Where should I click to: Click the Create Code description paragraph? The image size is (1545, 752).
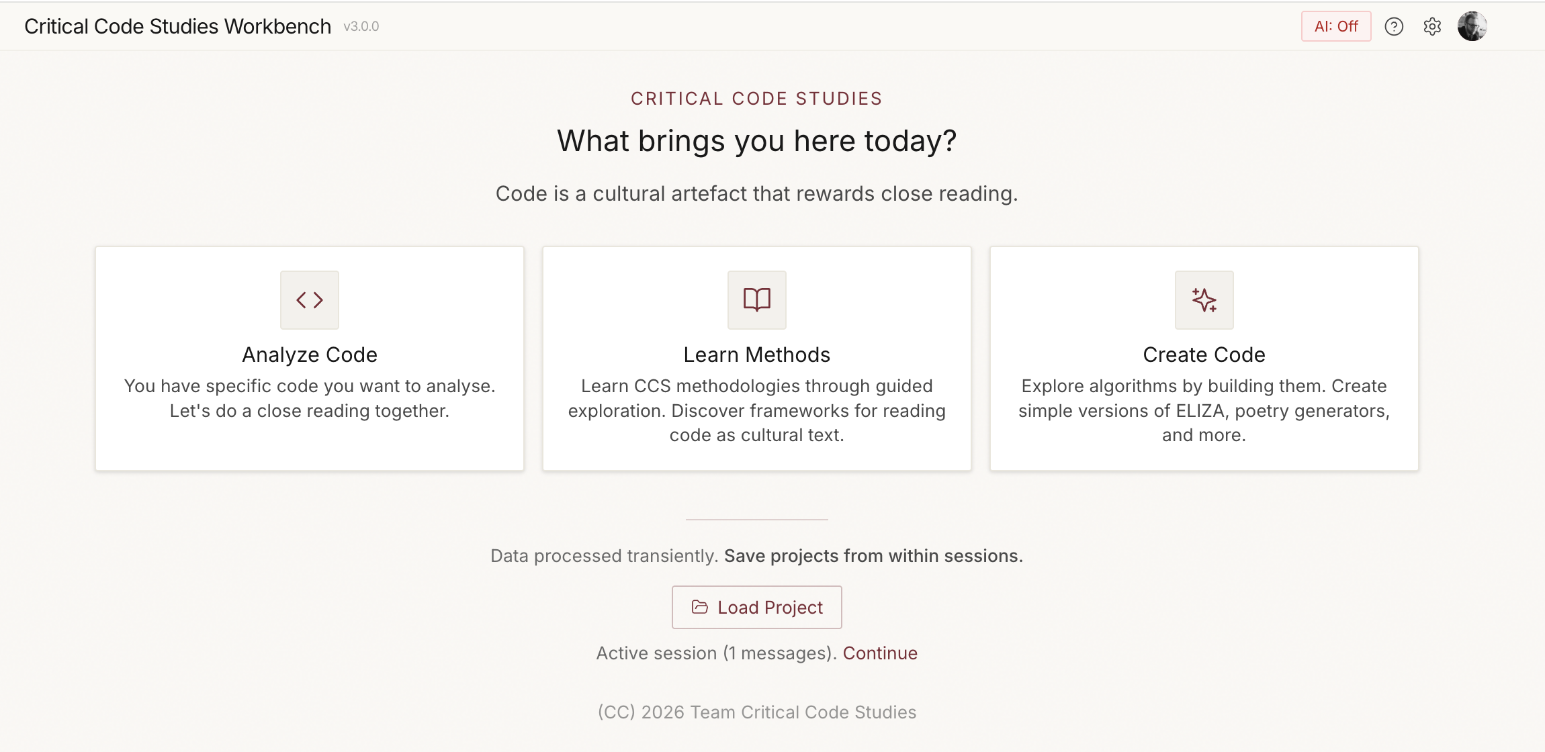tap(1204, 410)
